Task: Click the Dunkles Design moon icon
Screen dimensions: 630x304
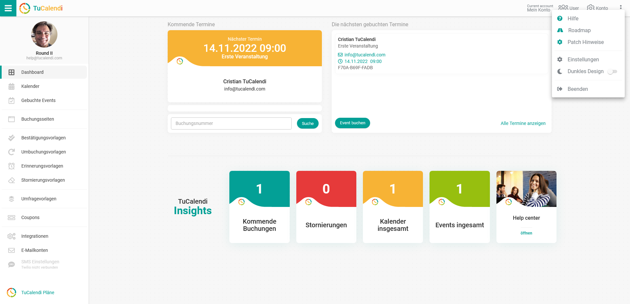Action: pyautogui.click(x=560, y=71)
